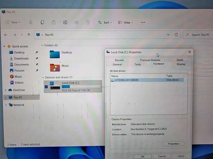Click the Delete trash icon in toolbar
This screenshot has height=159, width=213.
pyautogui.click(x=88, y=22)
